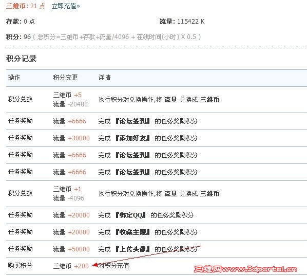Select the 三维币 +200 value
Image resolution: width=307 pixels, height=276 pixels.
[x=71, y=266]
